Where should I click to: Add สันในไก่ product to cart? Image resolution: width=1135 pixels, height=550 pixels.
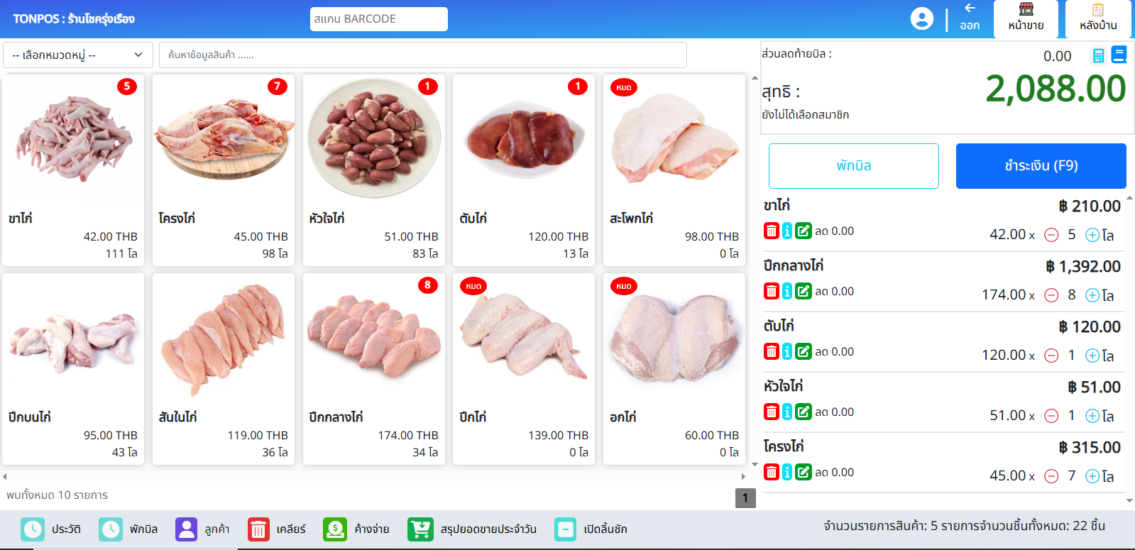(224, 369)
